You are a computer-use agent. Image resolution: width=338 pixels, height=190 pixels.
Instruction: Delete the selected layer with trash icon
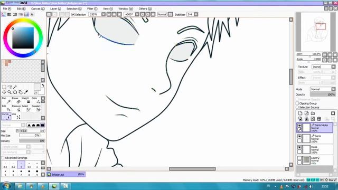tap(319, 119)
